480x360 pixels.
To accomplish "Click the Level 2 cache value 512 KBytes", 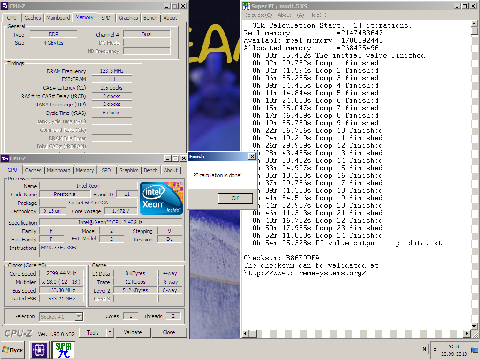I will [135, 290].
